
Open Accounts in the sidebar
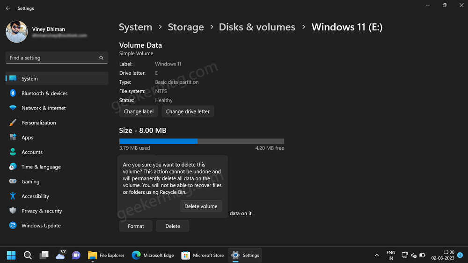57,152
